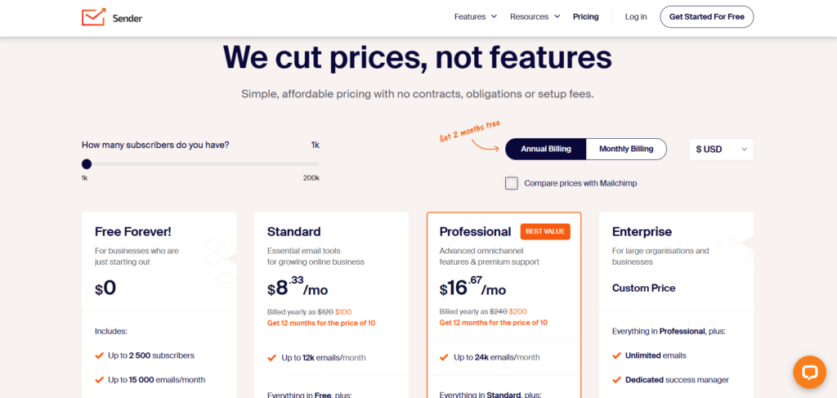
Task: Open the $ USD currency dropdown
Action: coord(721,150)
